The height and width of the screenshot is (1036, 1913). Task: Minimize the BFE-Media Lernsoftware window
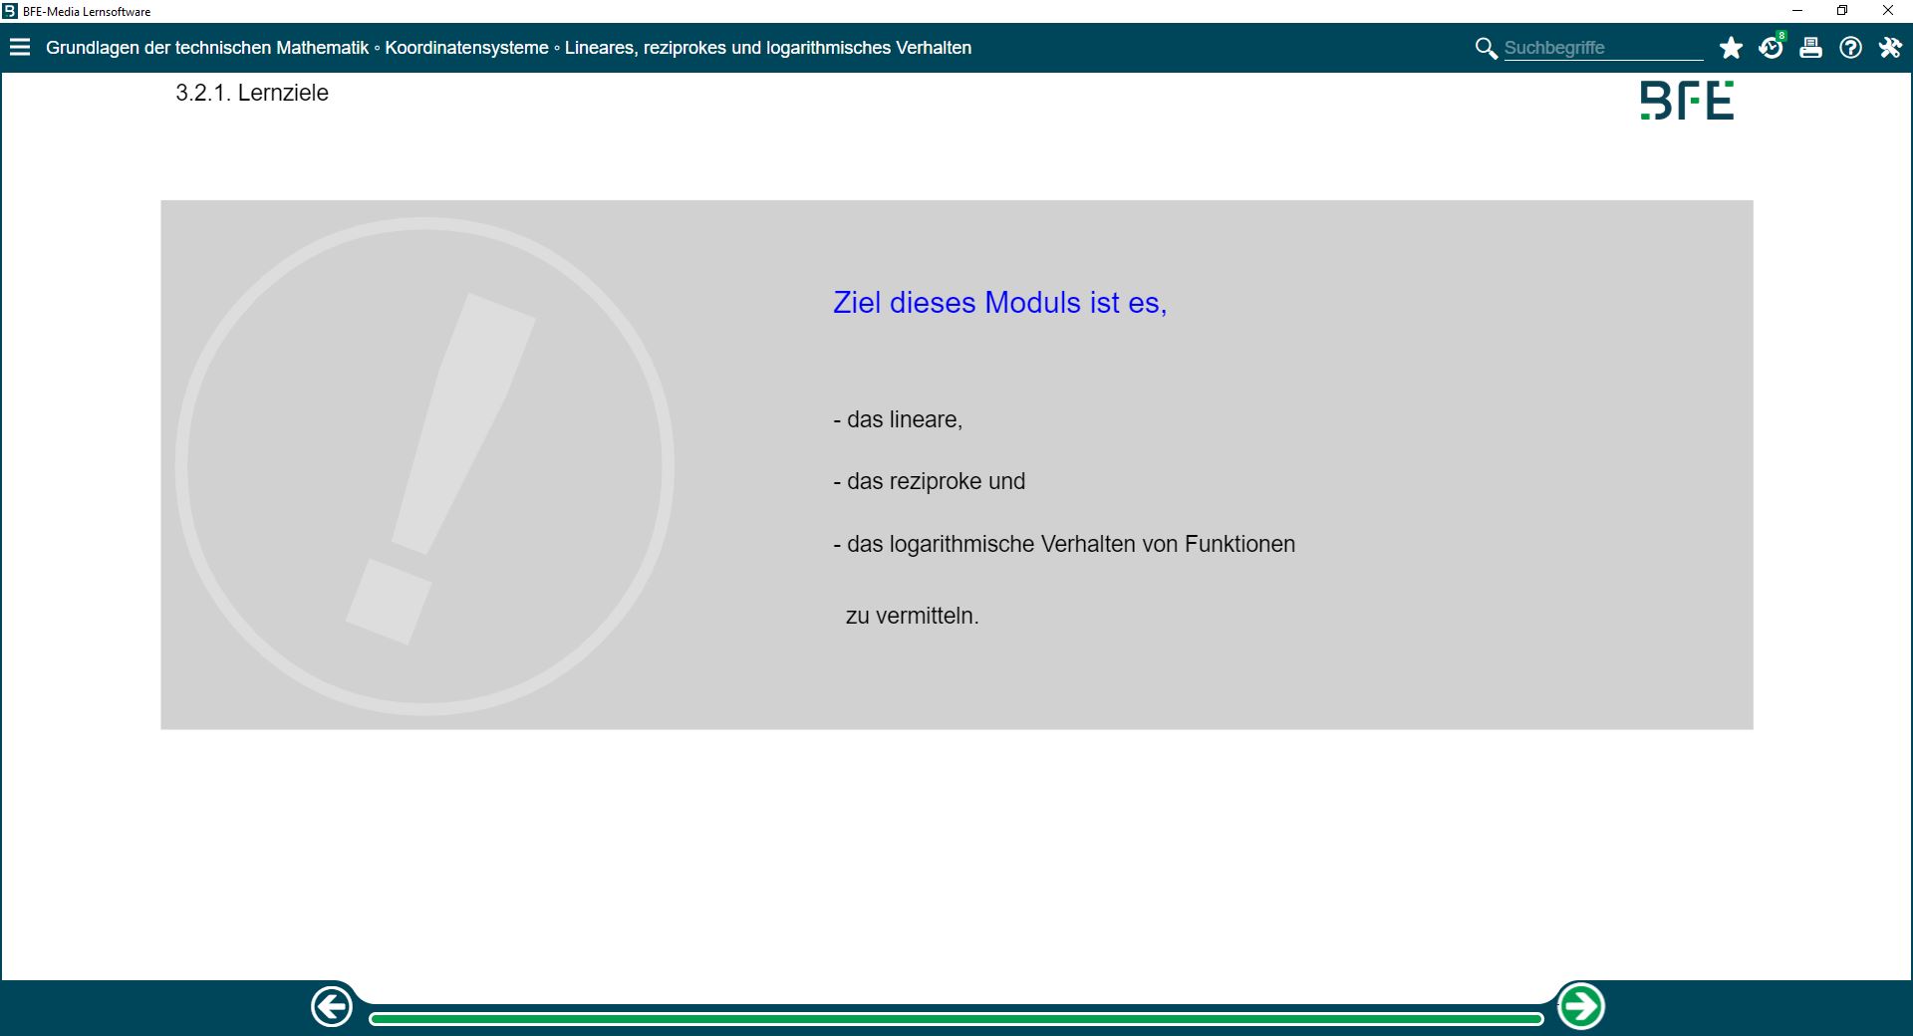[1797, 11]
